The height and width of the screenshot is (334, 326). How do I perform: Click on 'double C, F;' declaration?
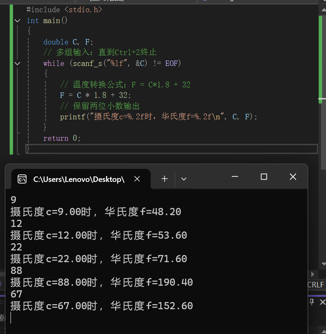(x=68, y=42)
